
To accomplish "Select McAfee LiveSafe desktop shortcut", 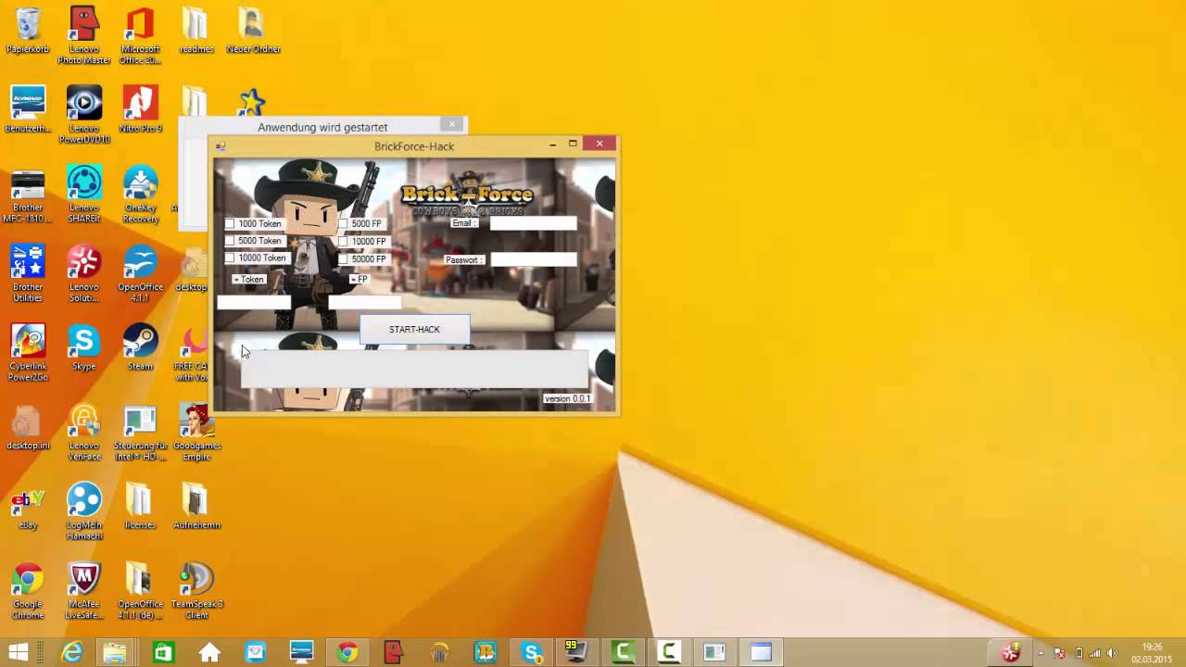I will point(84,591).
